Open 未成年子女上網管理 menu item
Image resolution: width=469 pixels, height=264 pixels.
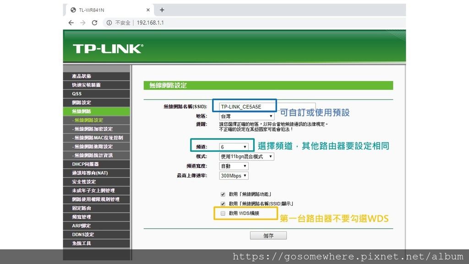point(97,190)
